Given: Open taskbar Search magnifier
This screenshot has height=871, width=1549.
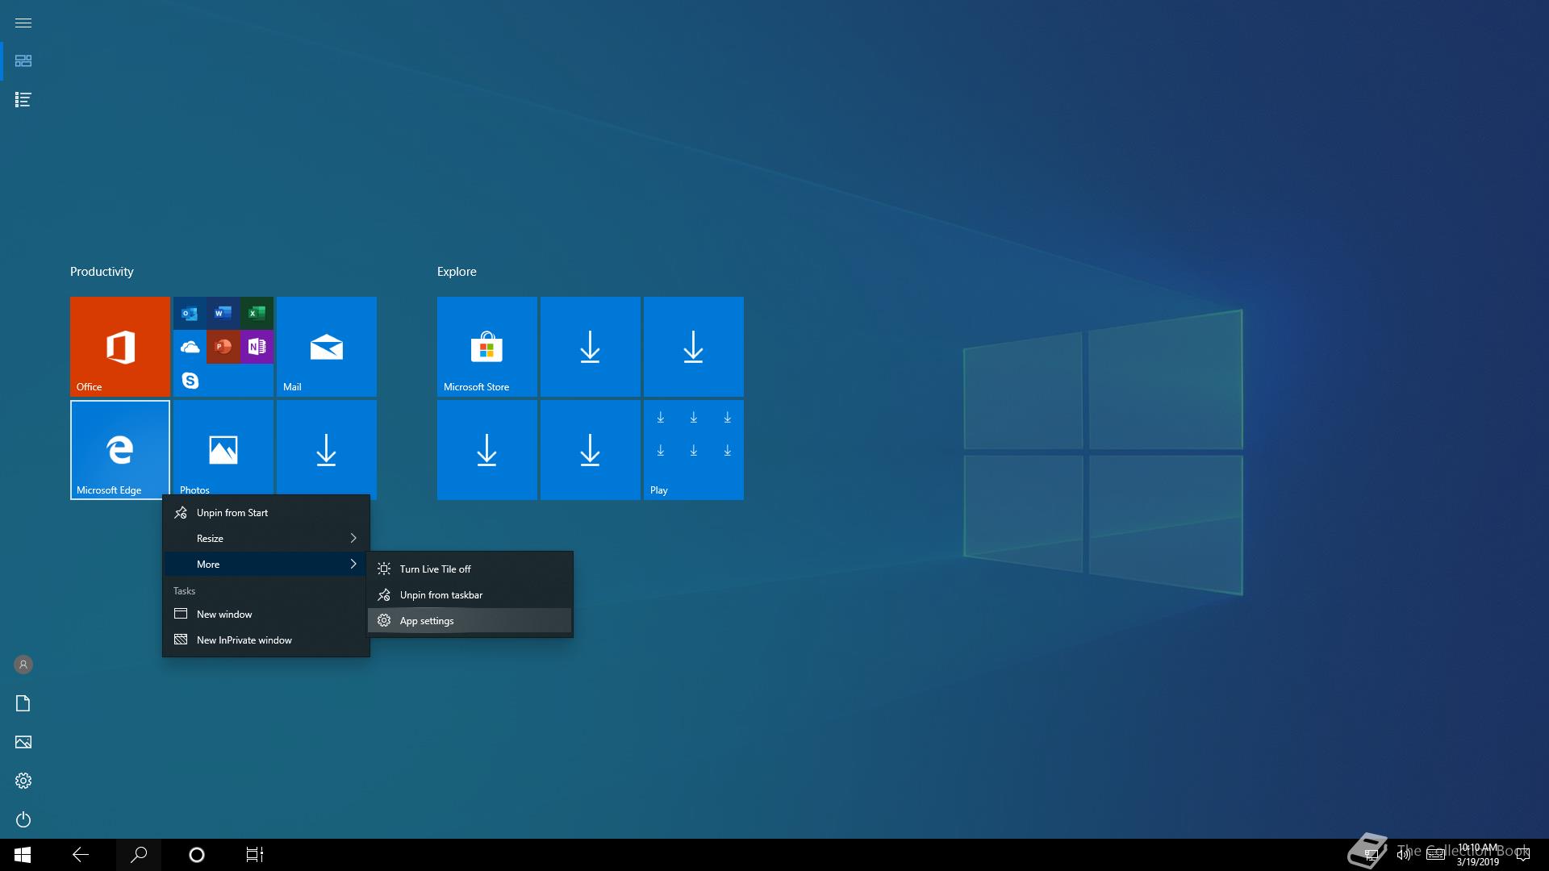Looking at the screenshot, I should (x=139, y=855).
